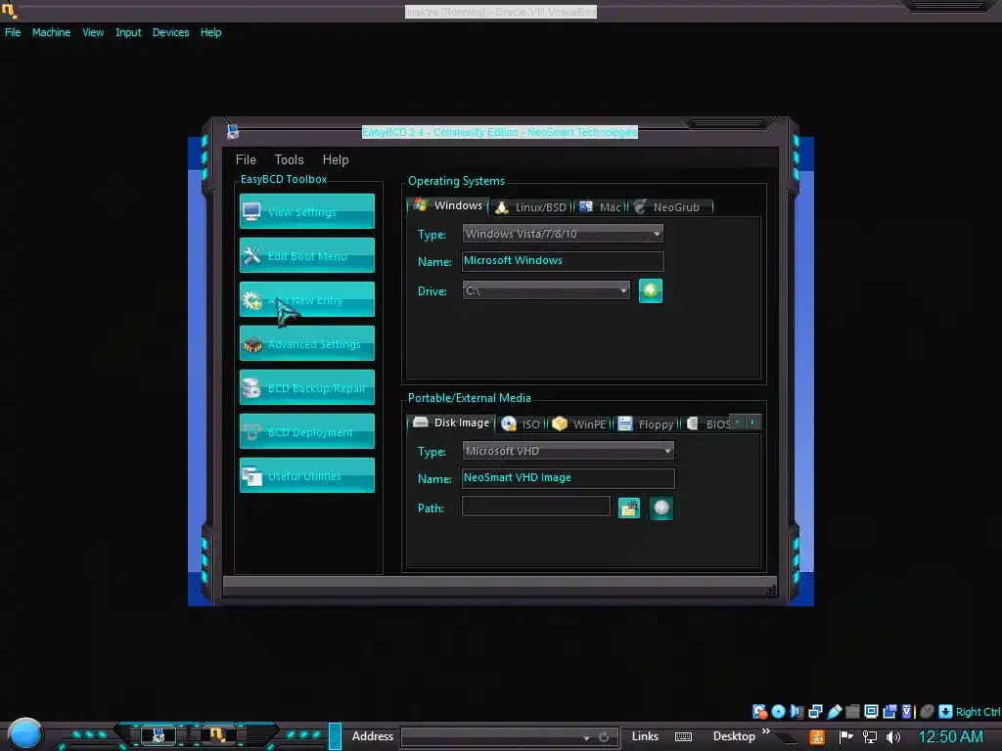Open Edit Boot Menu section
1002x751 pixels.
tap(306, 255)
